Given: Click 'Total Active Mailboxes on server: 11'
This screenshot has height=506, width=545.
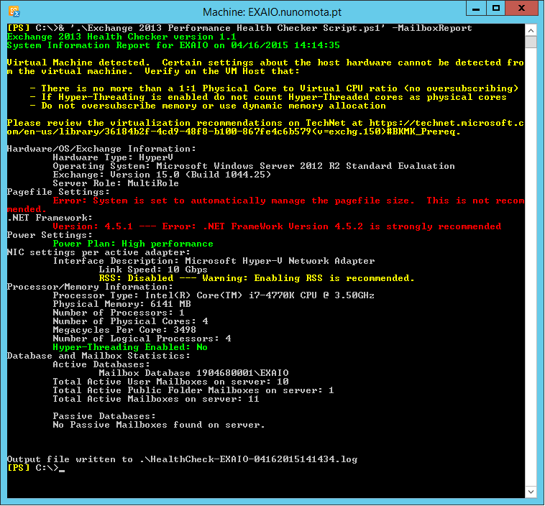Looking at the screenshot, I should click(x=156, y=399).
